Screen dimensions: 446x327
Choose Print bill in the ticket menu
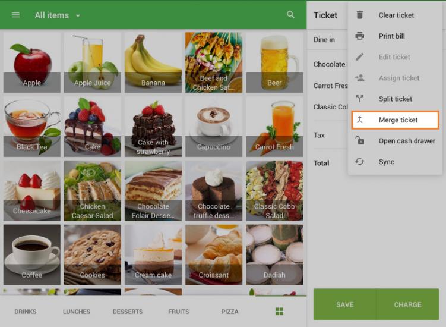391,36
